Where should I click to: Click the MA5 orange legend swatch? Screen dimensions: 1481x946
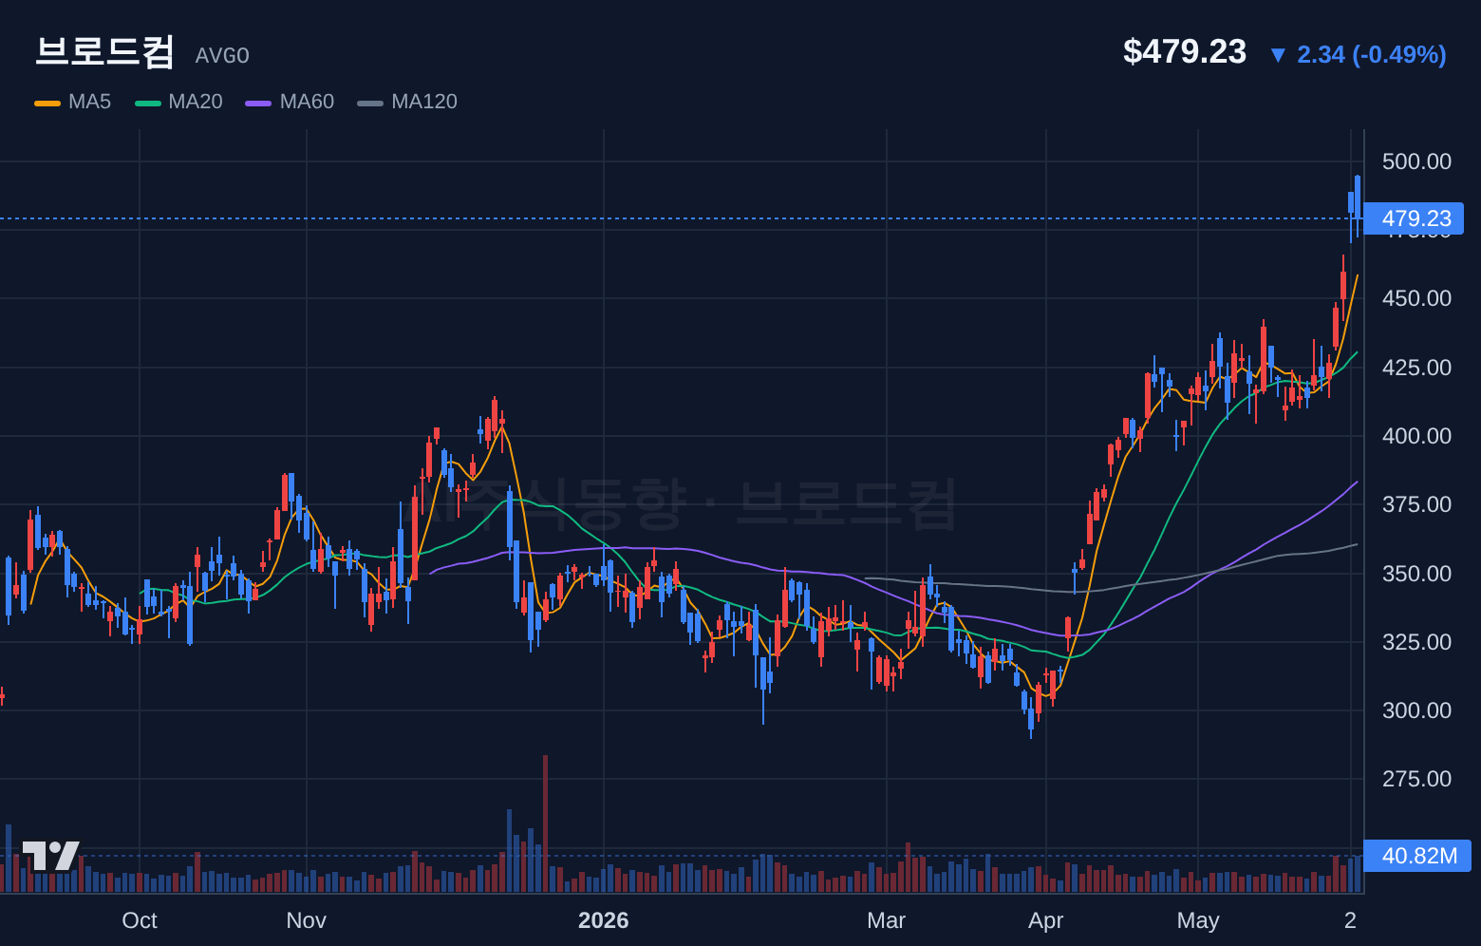47,103
